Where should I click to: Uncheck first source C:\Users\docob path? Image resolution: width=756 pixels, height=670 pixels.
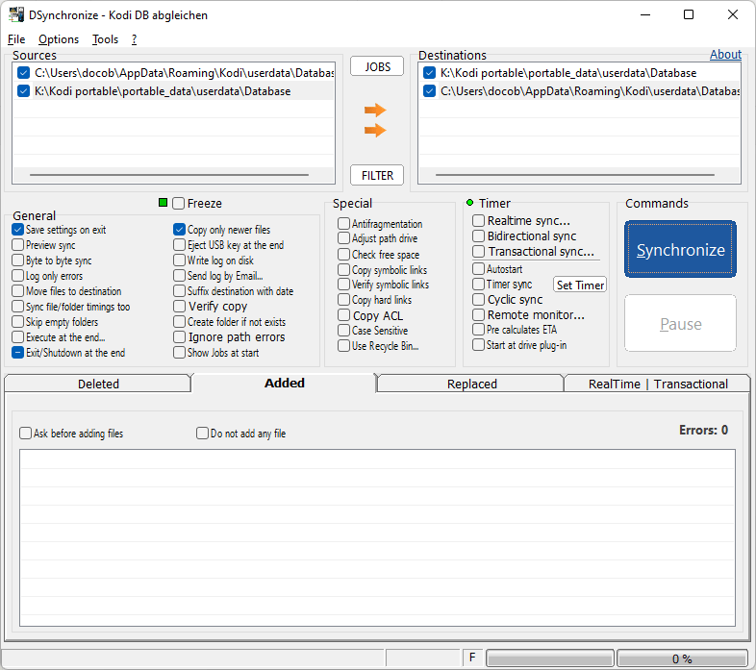point(24,73)
